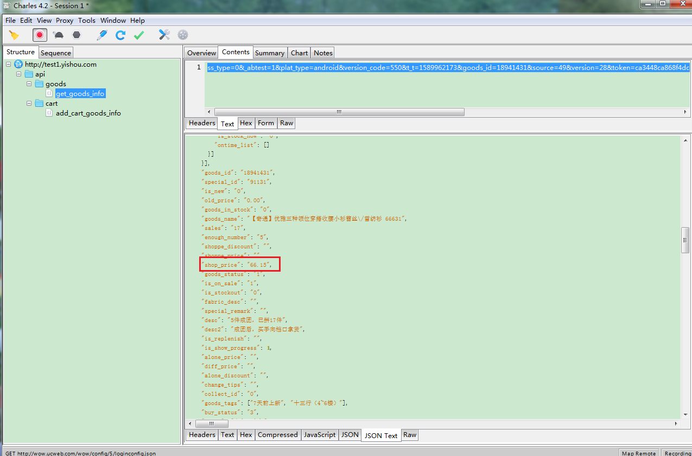Click the "is_on_sale": "1" line
The image size is (692, 456).
pos(230,284)
